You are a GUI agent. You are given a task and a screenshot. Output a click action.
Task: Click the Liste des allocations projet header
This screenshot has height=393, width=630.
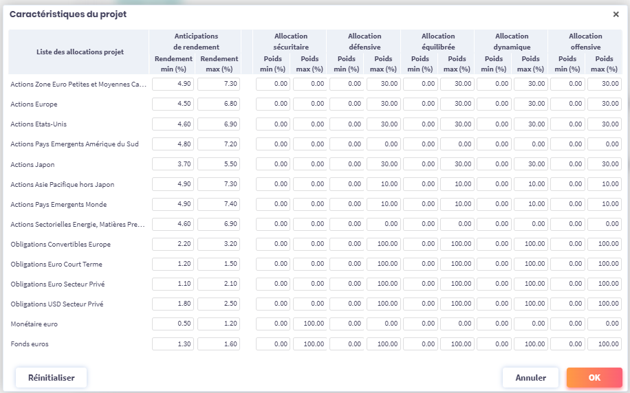point(80,52)
